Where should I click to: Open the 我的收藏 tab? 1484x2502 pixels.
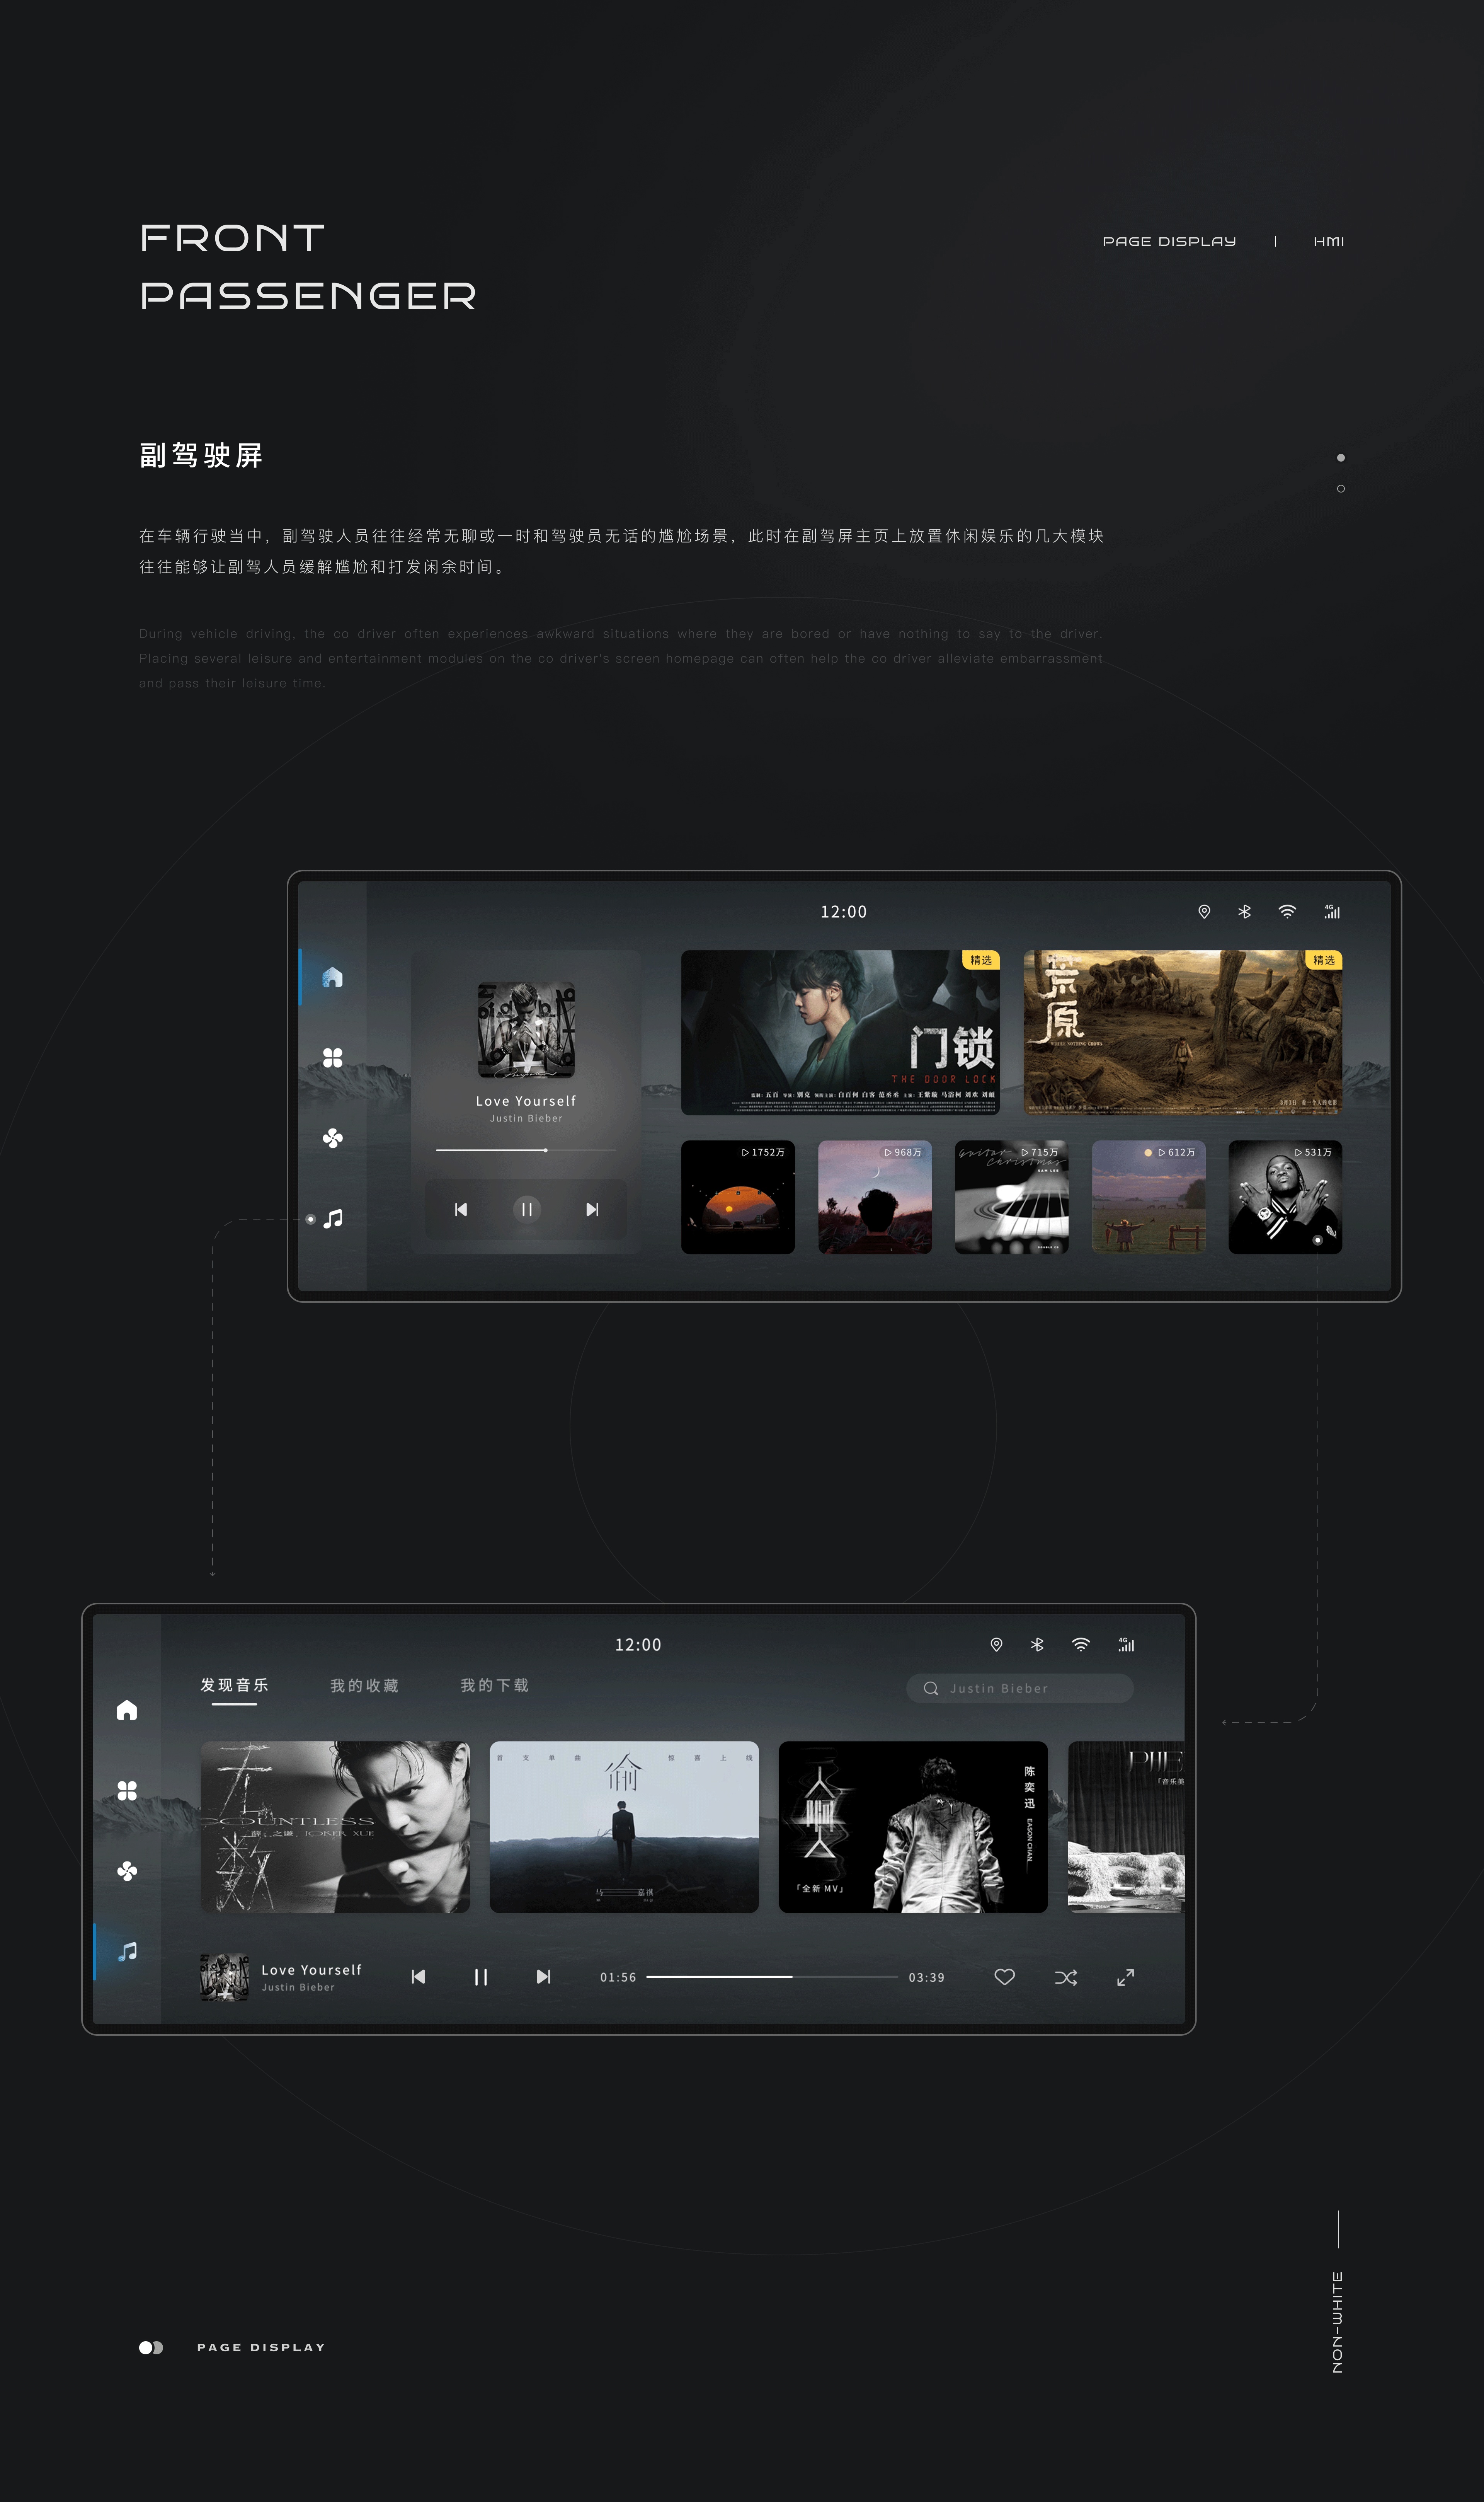tap(364, 1686)
